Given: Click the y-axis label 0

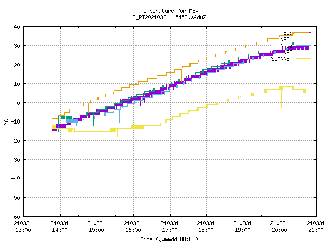Looking at the screenshot, I should (x=19, y=103).
